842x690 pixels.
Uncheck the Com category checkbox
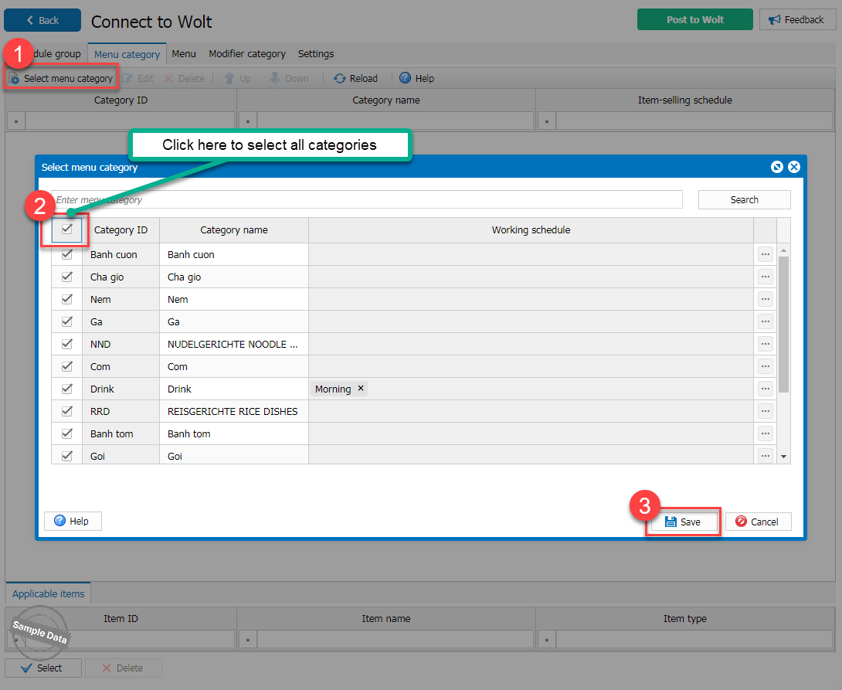tap(66, 366)
